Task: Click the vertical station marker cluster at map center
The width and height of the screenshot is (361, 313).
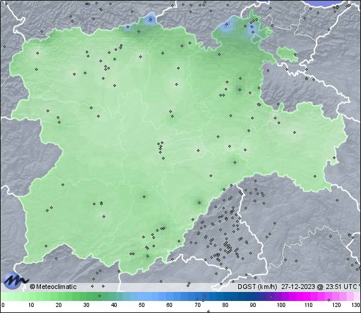Action: coord(161,148)
